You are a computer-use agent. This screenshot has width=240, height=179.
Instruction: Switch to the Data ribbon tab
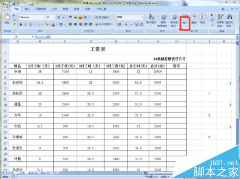point(65,9)
